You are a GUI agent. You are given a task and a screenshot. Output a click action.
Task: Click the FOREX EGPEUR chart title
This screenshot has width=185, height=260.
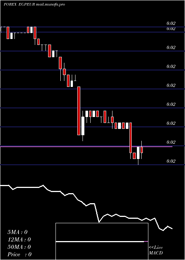19,4
